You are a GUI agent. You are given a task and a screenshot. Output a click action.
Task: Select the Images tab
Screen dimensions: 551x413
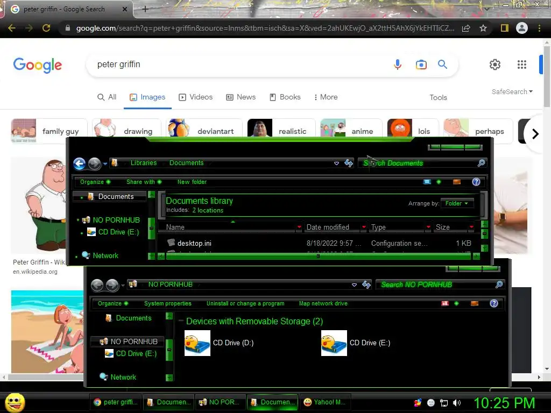[147, 97]
